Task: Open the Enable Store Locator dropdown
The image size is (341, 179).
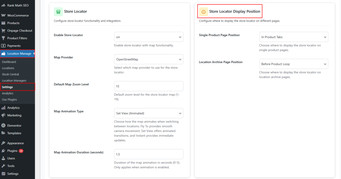Action: (x=149, y=37)
